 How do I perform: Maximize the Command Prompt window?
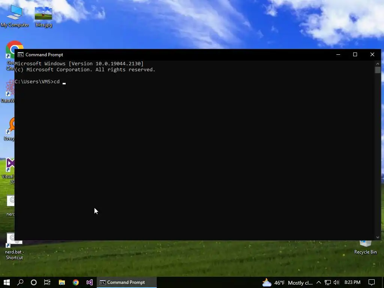coord(355,54)
